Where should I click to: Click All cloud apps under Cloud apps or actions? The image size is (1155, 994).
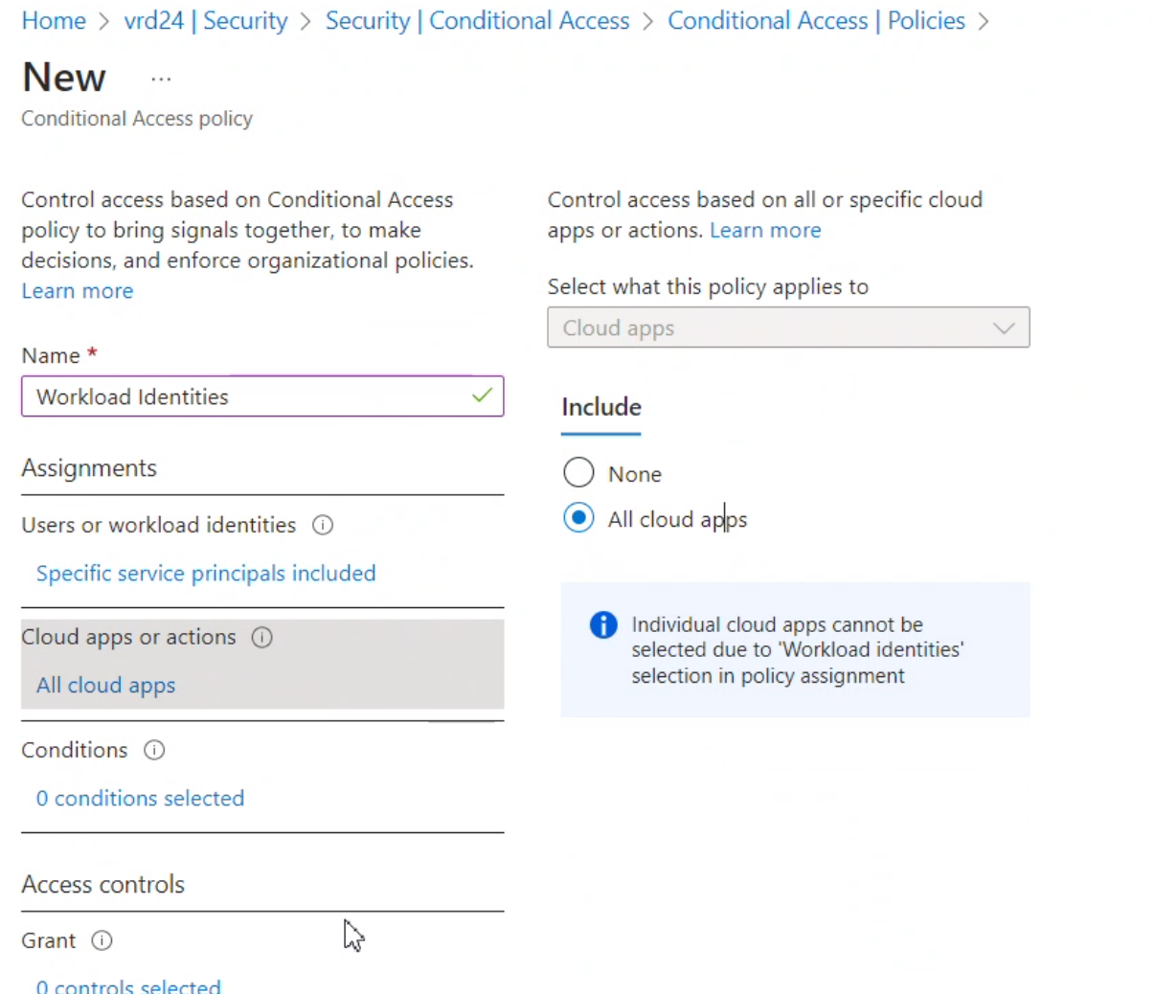click(105, 685)
